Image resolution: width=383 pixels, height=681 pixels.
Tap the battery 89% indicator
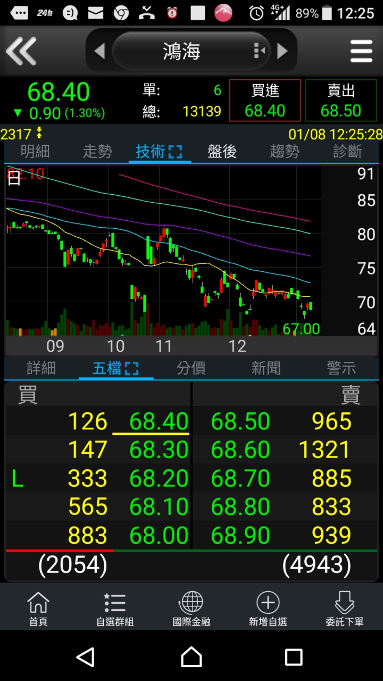click(314, 13)
